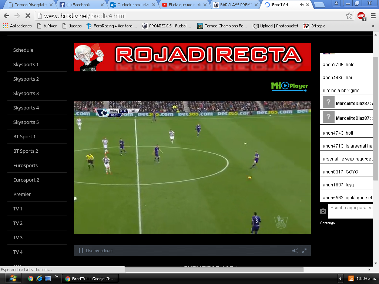Select the Skysports 2 channel
This screenshot has height=284, width=379.
[x=26, y=79]
